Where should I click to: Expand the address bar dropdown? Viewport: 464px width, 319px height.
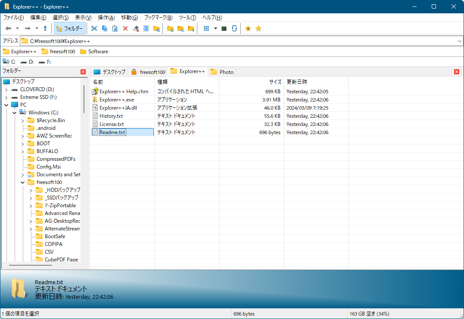coord(459,41)
